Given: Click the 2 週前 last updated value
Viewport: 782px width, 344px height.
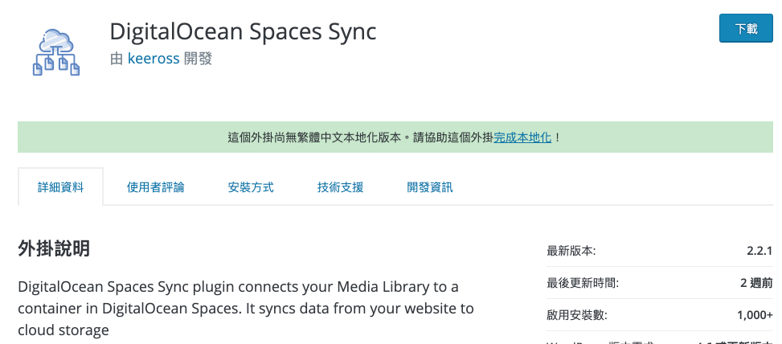Looking at the screenshot, I should (756, 283).
